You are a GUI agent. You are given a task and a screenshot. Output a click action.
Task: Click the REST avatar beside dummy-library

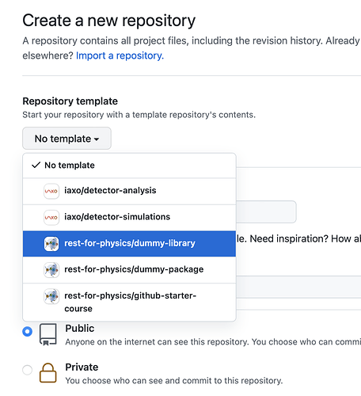pyautogui.click(x=51, y=244)
